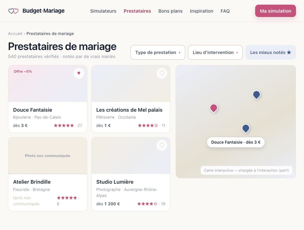
Task: Click Ma simulation button
Action: [x=276, y=11]
